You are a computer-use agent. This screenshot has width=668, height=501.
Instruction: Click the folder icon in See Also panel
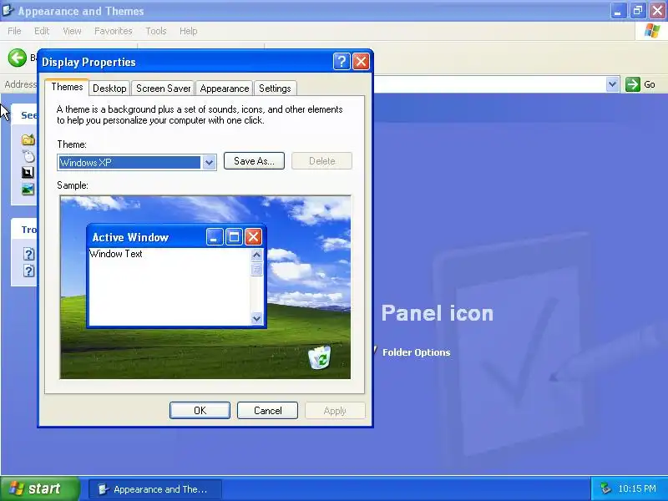(28, 139)
